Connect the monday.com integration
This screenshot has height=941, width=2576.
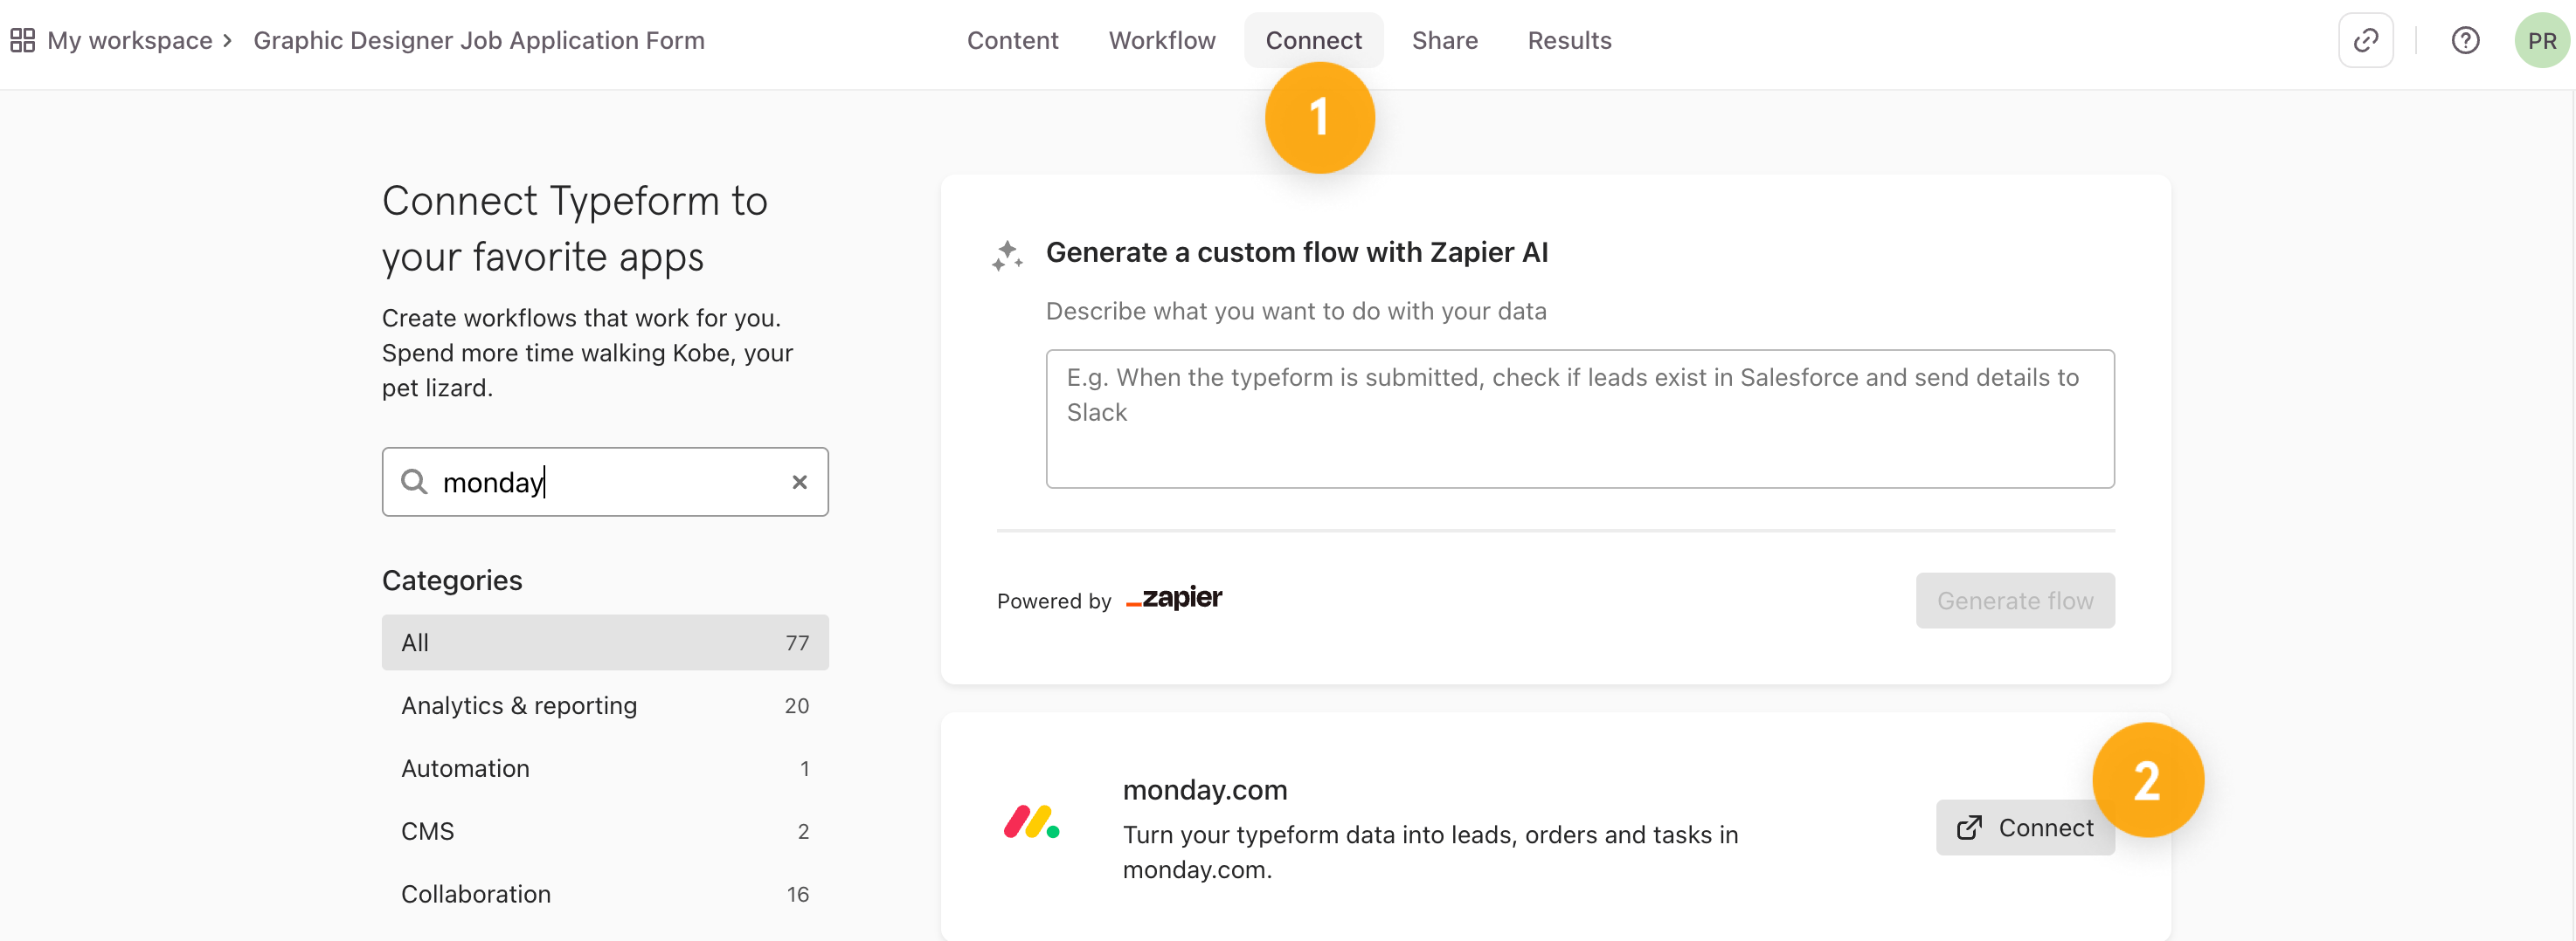2024,828
